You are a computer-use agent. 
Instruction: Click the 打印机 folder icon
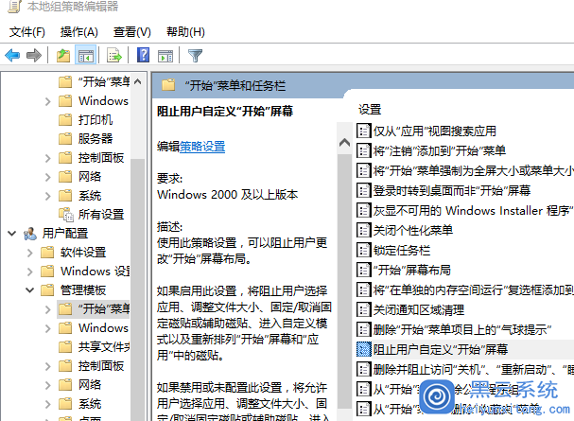65,120
